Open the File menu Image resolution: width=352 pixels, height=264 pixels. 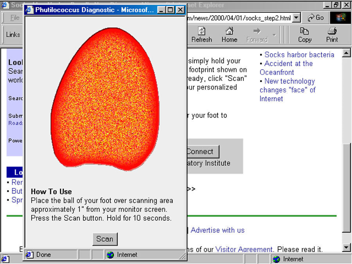click(x=15, y=18)
